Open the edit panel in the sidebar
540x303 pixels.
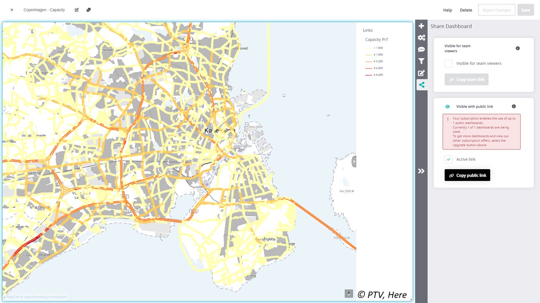(421, 73)
